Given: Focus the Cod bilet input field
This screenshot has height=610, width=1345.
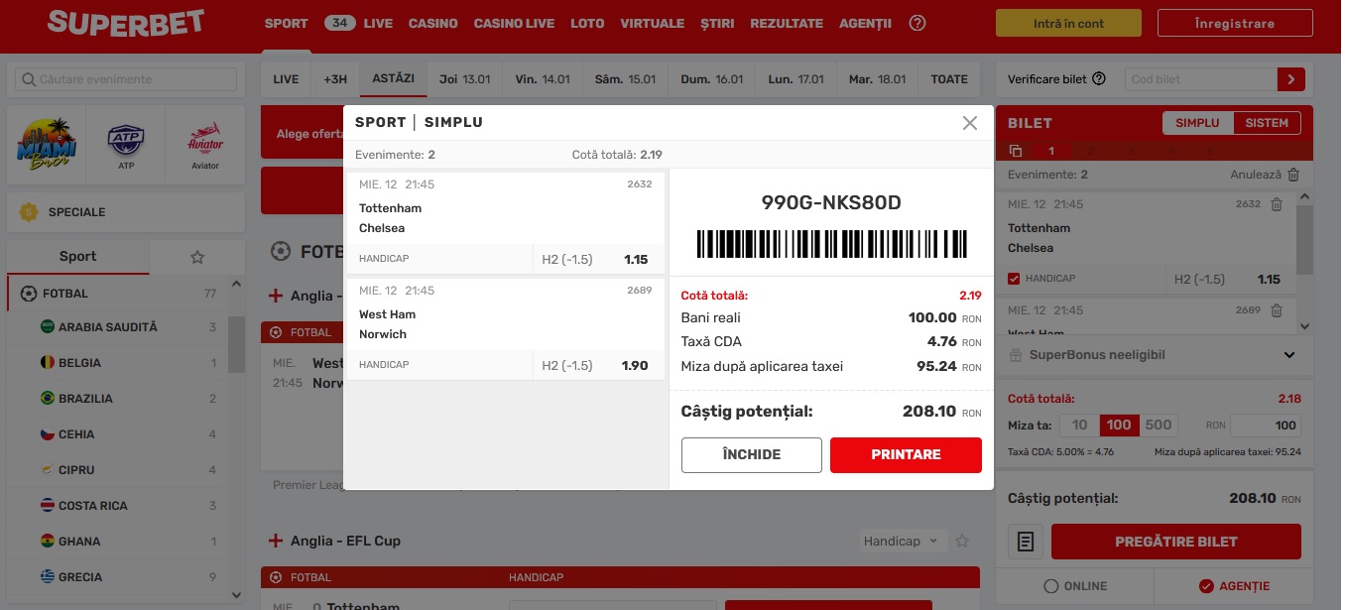Looking at the screenshot, I should click(x=1201, y=79).
